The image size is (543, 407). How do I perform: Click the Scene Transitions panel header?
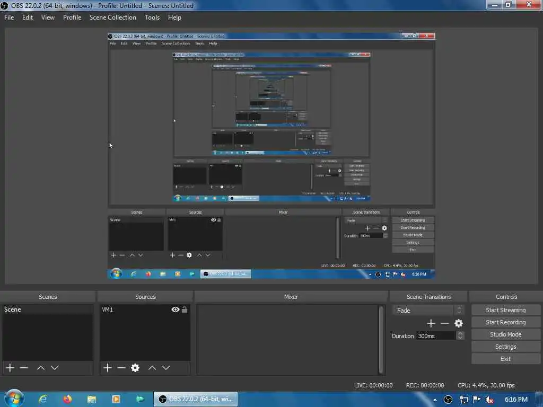[x=428, y=297]
